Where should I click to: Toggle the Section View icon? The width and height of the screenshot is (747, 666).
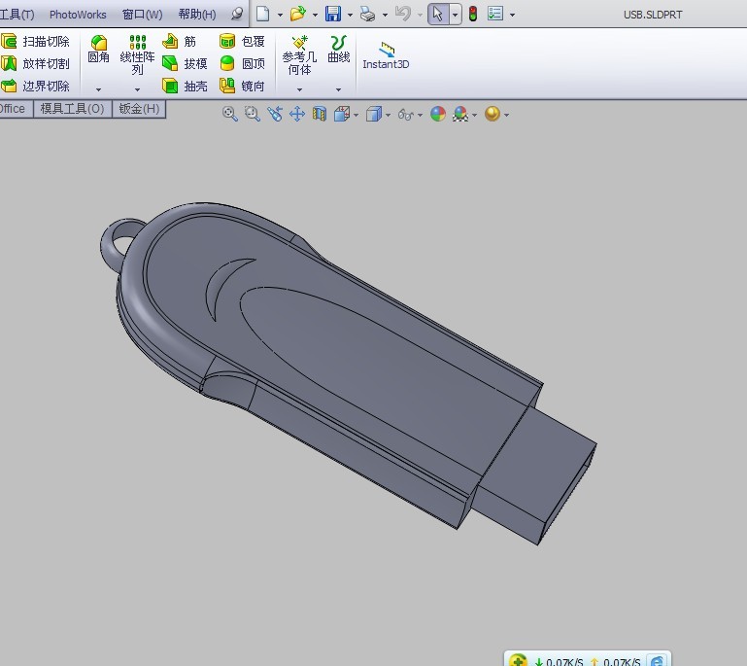coord(320,114)
